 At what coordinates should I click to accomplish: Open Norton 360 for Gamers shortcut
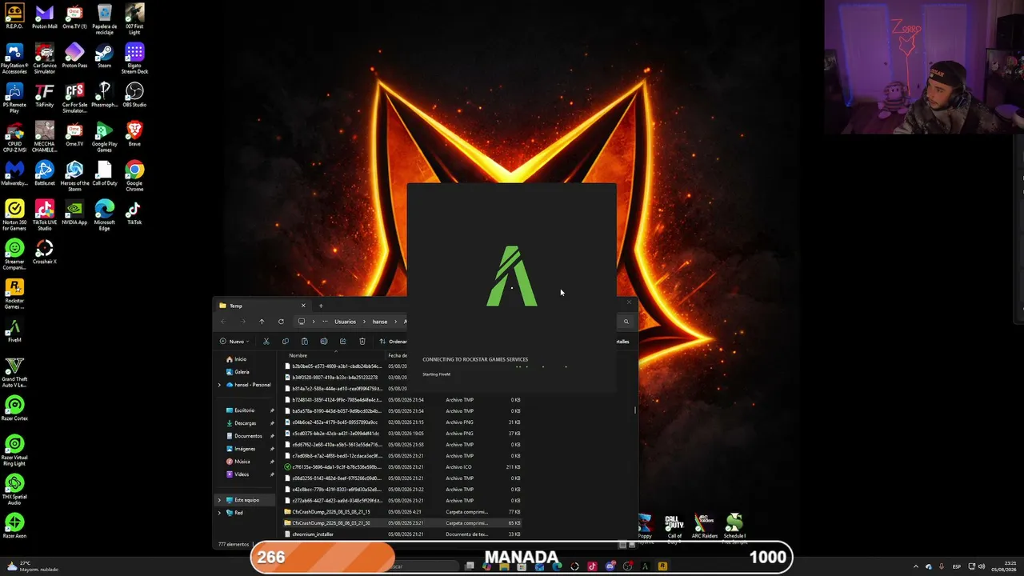pos(14,215)
